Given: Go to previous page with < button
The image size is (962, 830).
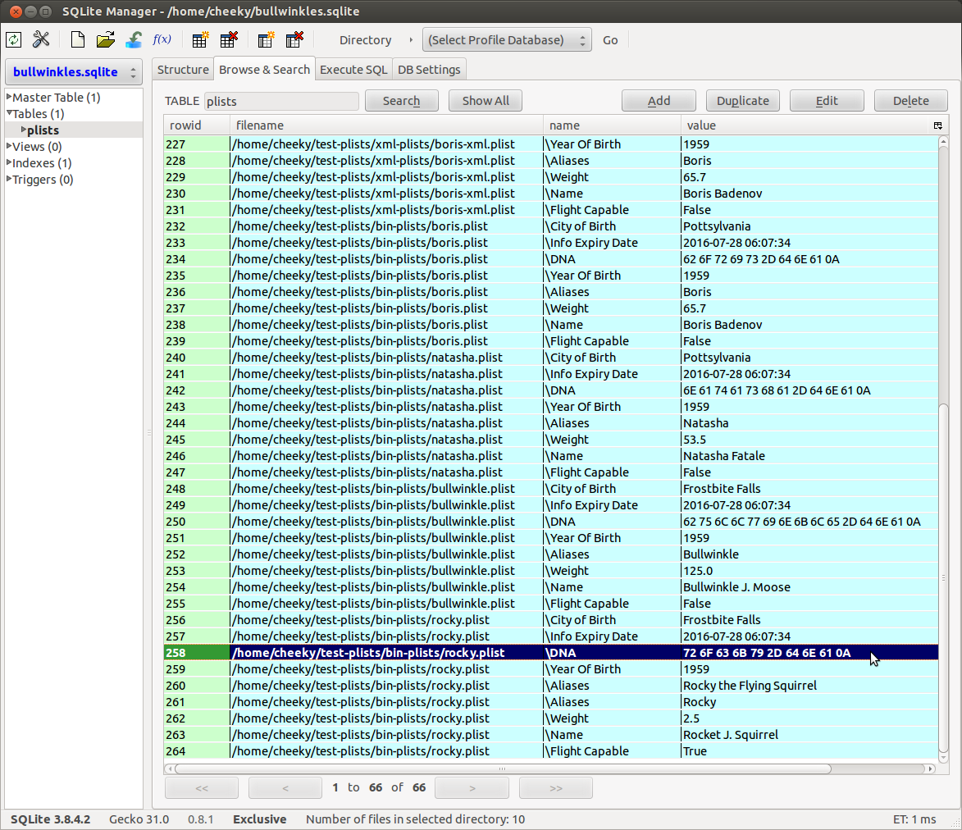Looking at the screenshot, I should tap(285, 787).
